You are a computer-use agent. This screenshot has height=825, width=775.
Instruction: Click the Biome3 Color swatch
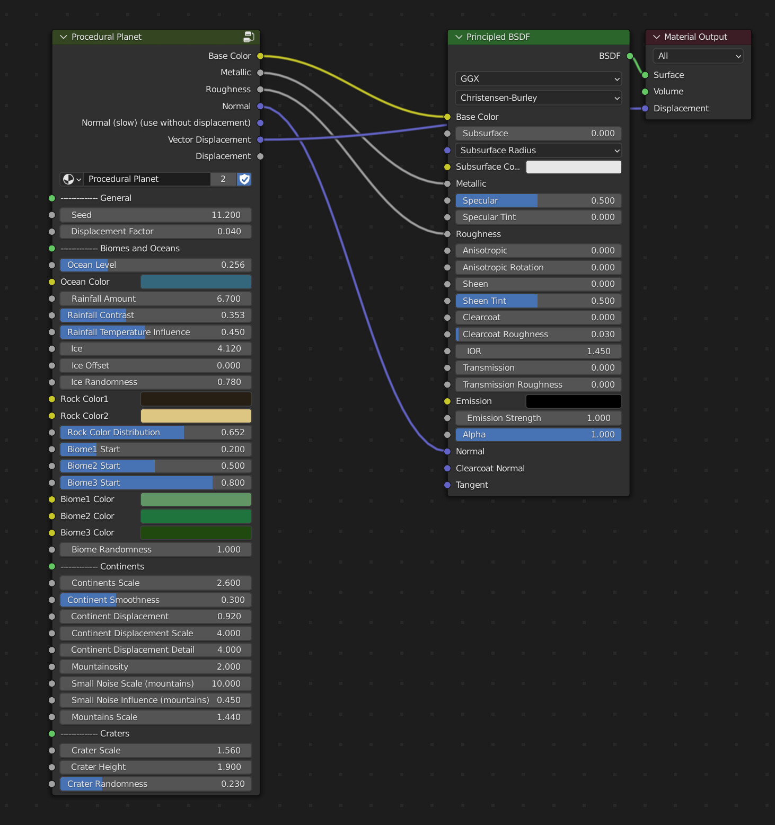(x=196, y=532)
